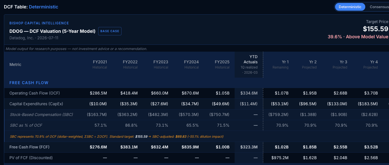The image size is (389, 165).
Task: Click SBC Yr 1 value ($759.2M)
Action: pos(279,115)
